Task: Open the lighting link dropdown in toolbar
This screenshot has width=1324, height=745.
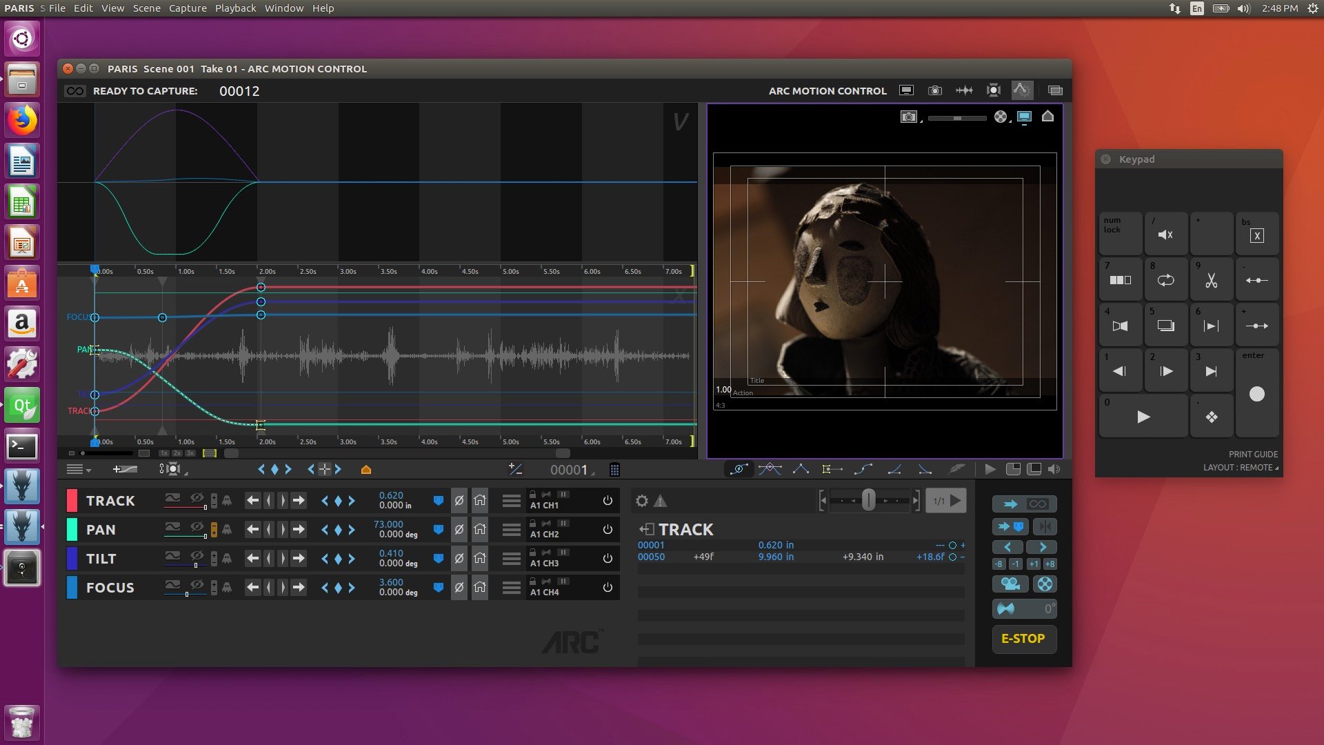Action: pyautogui.click(x=172, y=469)
